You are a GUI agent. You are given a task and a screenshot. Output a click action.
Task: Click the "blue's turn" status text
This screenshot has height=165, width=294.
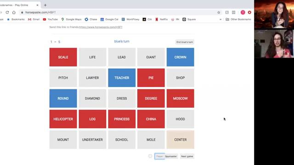[122, 41]
